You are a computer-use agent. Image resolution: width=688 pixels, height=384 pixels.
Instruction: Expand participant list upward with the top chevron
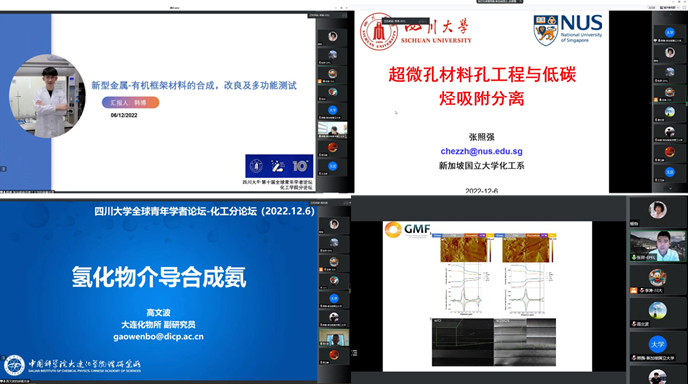670,15
